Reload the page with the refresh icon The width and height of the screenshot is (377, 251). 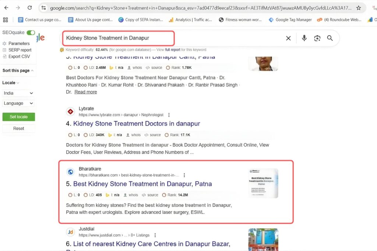coord(29,8)
